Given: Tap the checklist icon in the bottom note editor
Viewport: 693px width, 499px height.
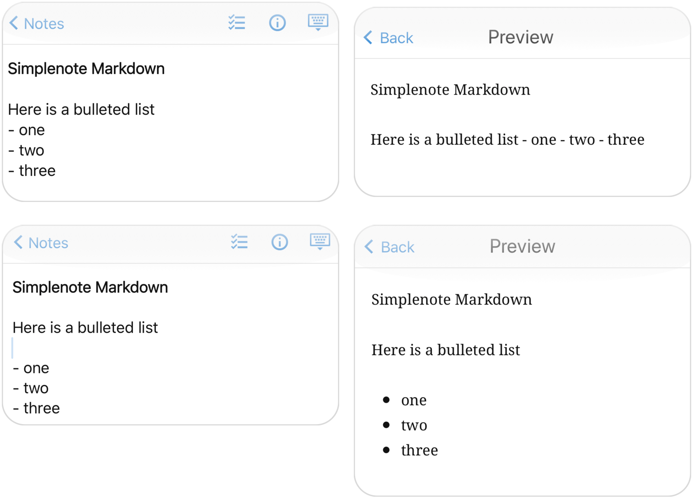Looking at the screenshot, I should [x=239, y=242].
